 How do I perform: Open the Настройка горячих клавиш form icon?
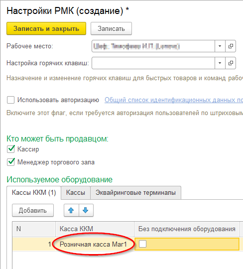click(231, 63)
